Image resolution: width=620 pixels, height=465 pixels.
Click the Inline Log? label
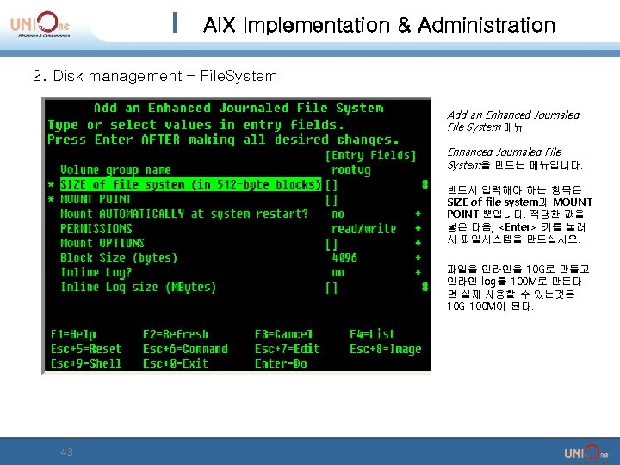coord(96,273)
